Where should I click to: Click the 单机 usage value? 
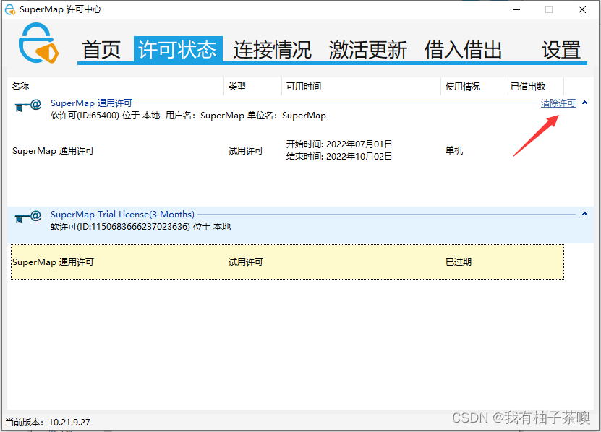453,150
